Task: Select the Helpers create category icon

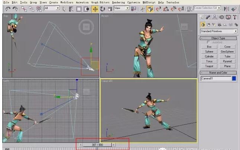Action: point(225,24)
